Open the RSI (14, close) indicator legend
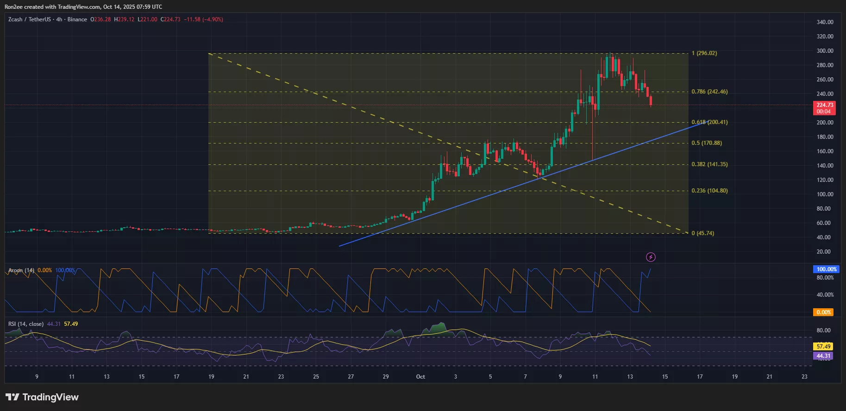846x411 pixels. point(26,324)
